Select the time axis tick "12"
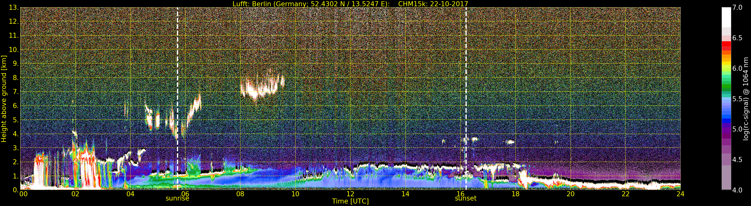The width and height of the screenshot is (751, 206). pos(350,194)
